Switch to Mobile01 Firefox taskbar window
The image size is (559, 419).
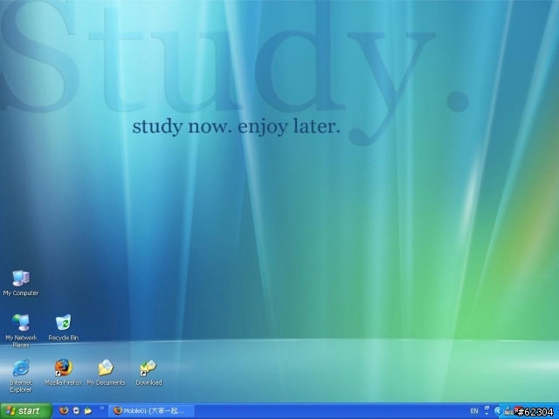click(x=151, y=411)
